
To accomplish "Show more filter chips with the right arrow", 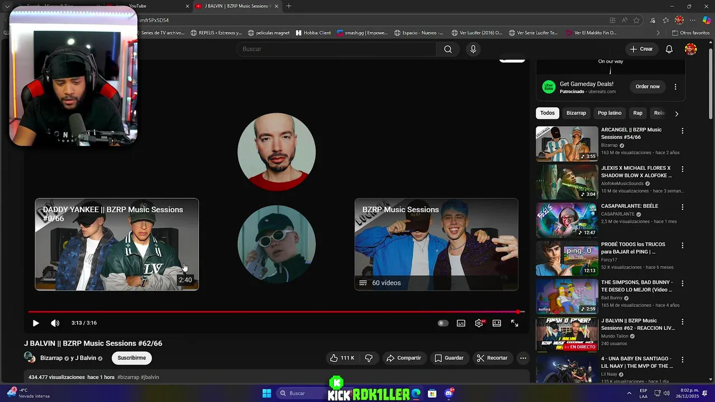I will pyautogui.click(x=676, y=113).
